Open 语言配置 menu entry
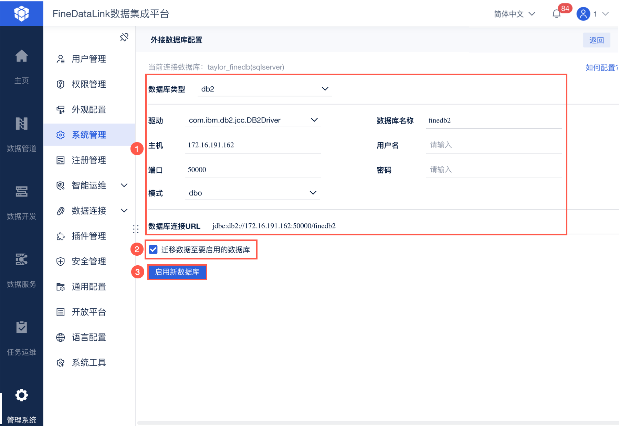The image size is (619, 426). pyautogui.click(x=90, y=337)
